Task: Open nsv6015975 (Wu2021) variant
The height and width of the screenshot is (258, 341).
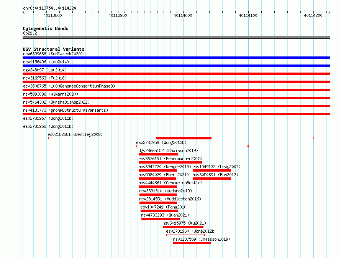Action: click(x=184, y=223)
